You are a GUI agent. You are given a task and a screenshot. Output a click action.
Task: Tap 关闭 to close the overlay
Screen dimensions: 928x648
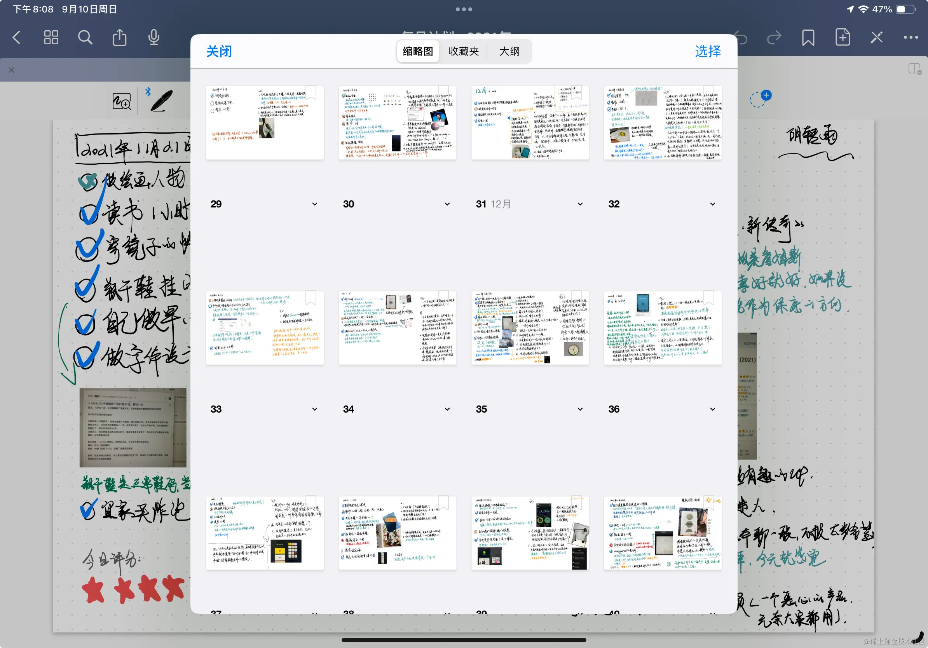pyautogui.click(x=219, y=51)
